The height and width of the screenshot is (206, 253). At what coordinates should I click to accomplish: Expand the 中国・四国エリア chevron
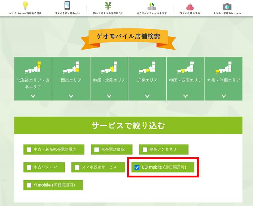[x=185, y=96]
